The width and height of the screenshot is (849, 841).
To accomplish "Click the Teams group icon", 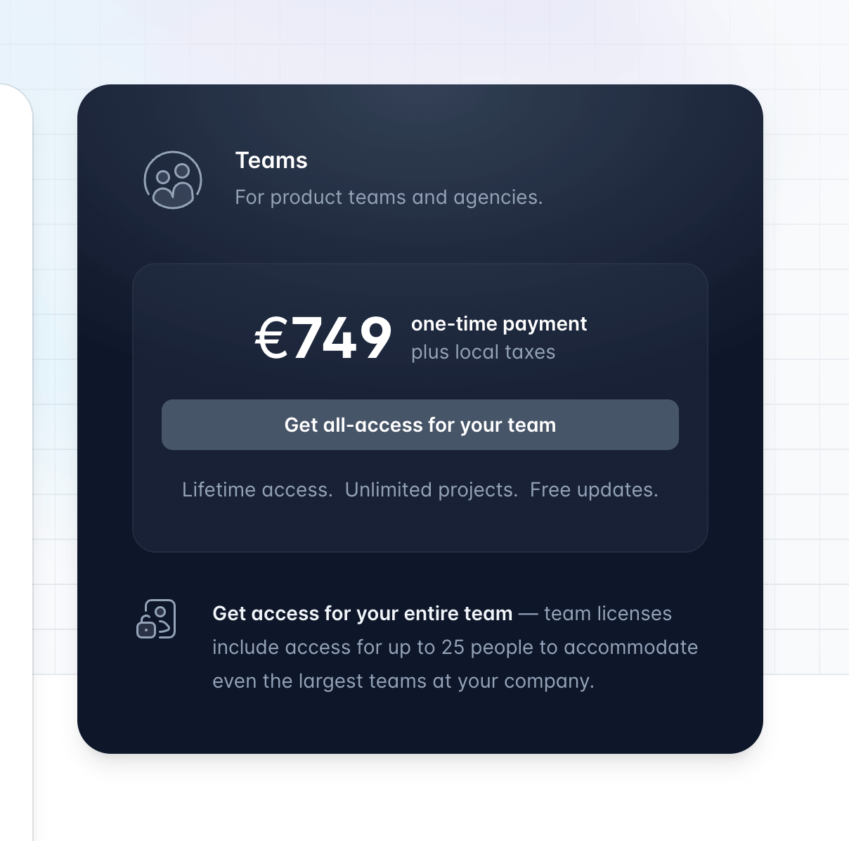I will point(173,180).
